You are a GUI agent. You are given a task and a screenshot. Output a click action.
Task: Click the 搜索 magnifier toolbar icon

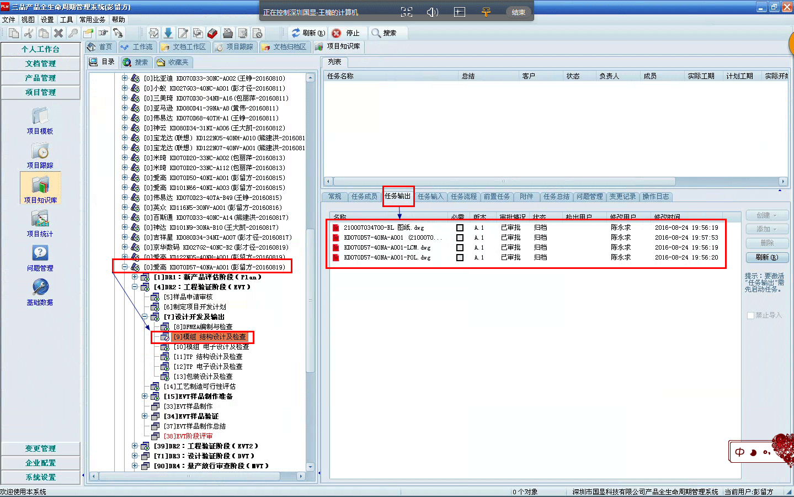tap(376, 33)
